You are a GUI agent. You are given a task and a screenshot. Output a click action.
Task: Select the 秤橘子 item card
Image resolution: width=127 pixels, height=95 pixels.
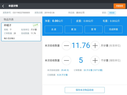[21, 32]
